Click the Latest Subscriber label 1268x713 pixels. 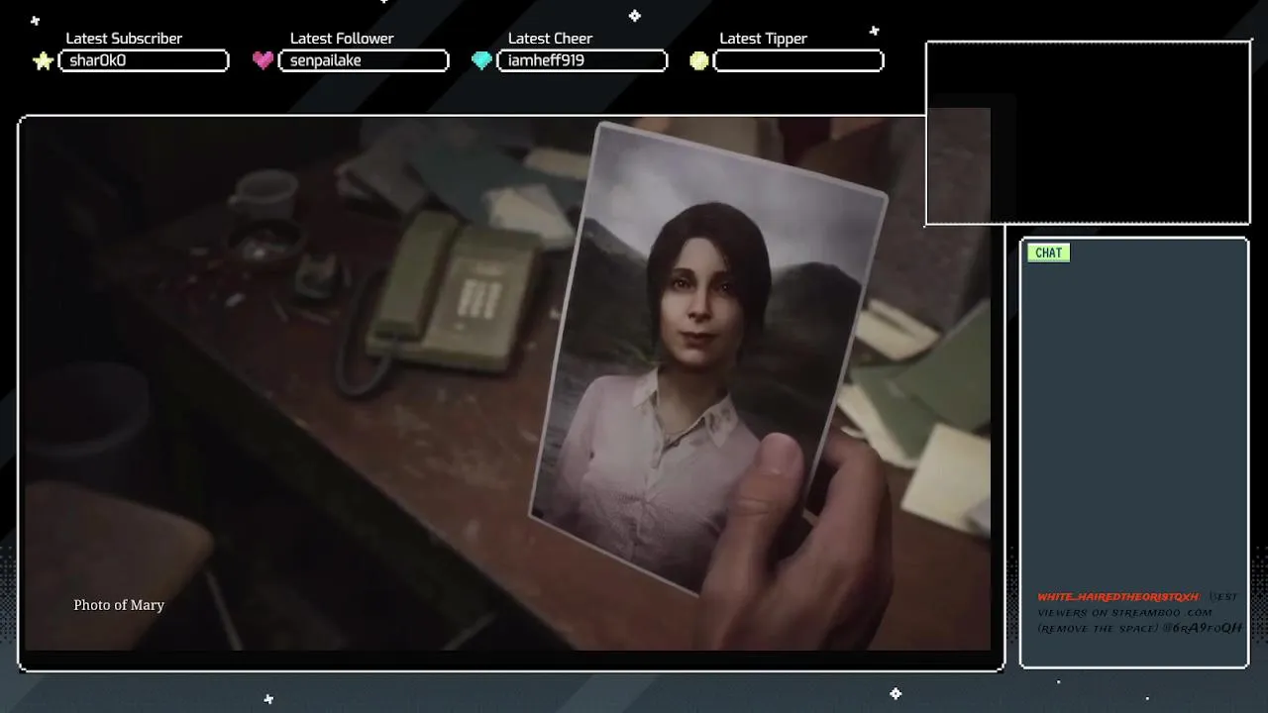click(124, 39)
